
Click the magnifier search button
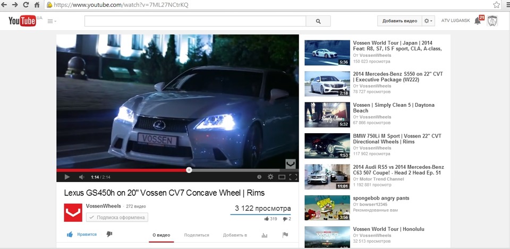[x=318, y=21]
